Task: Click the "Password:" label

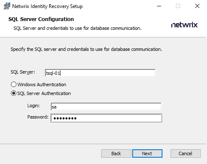Action: click(38, 117)
